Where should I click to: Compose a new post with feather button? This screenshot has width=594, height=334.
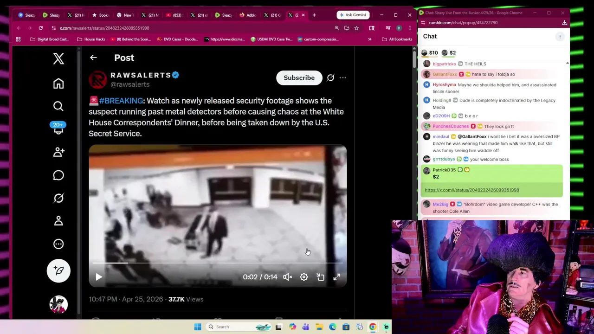(58, 271)
